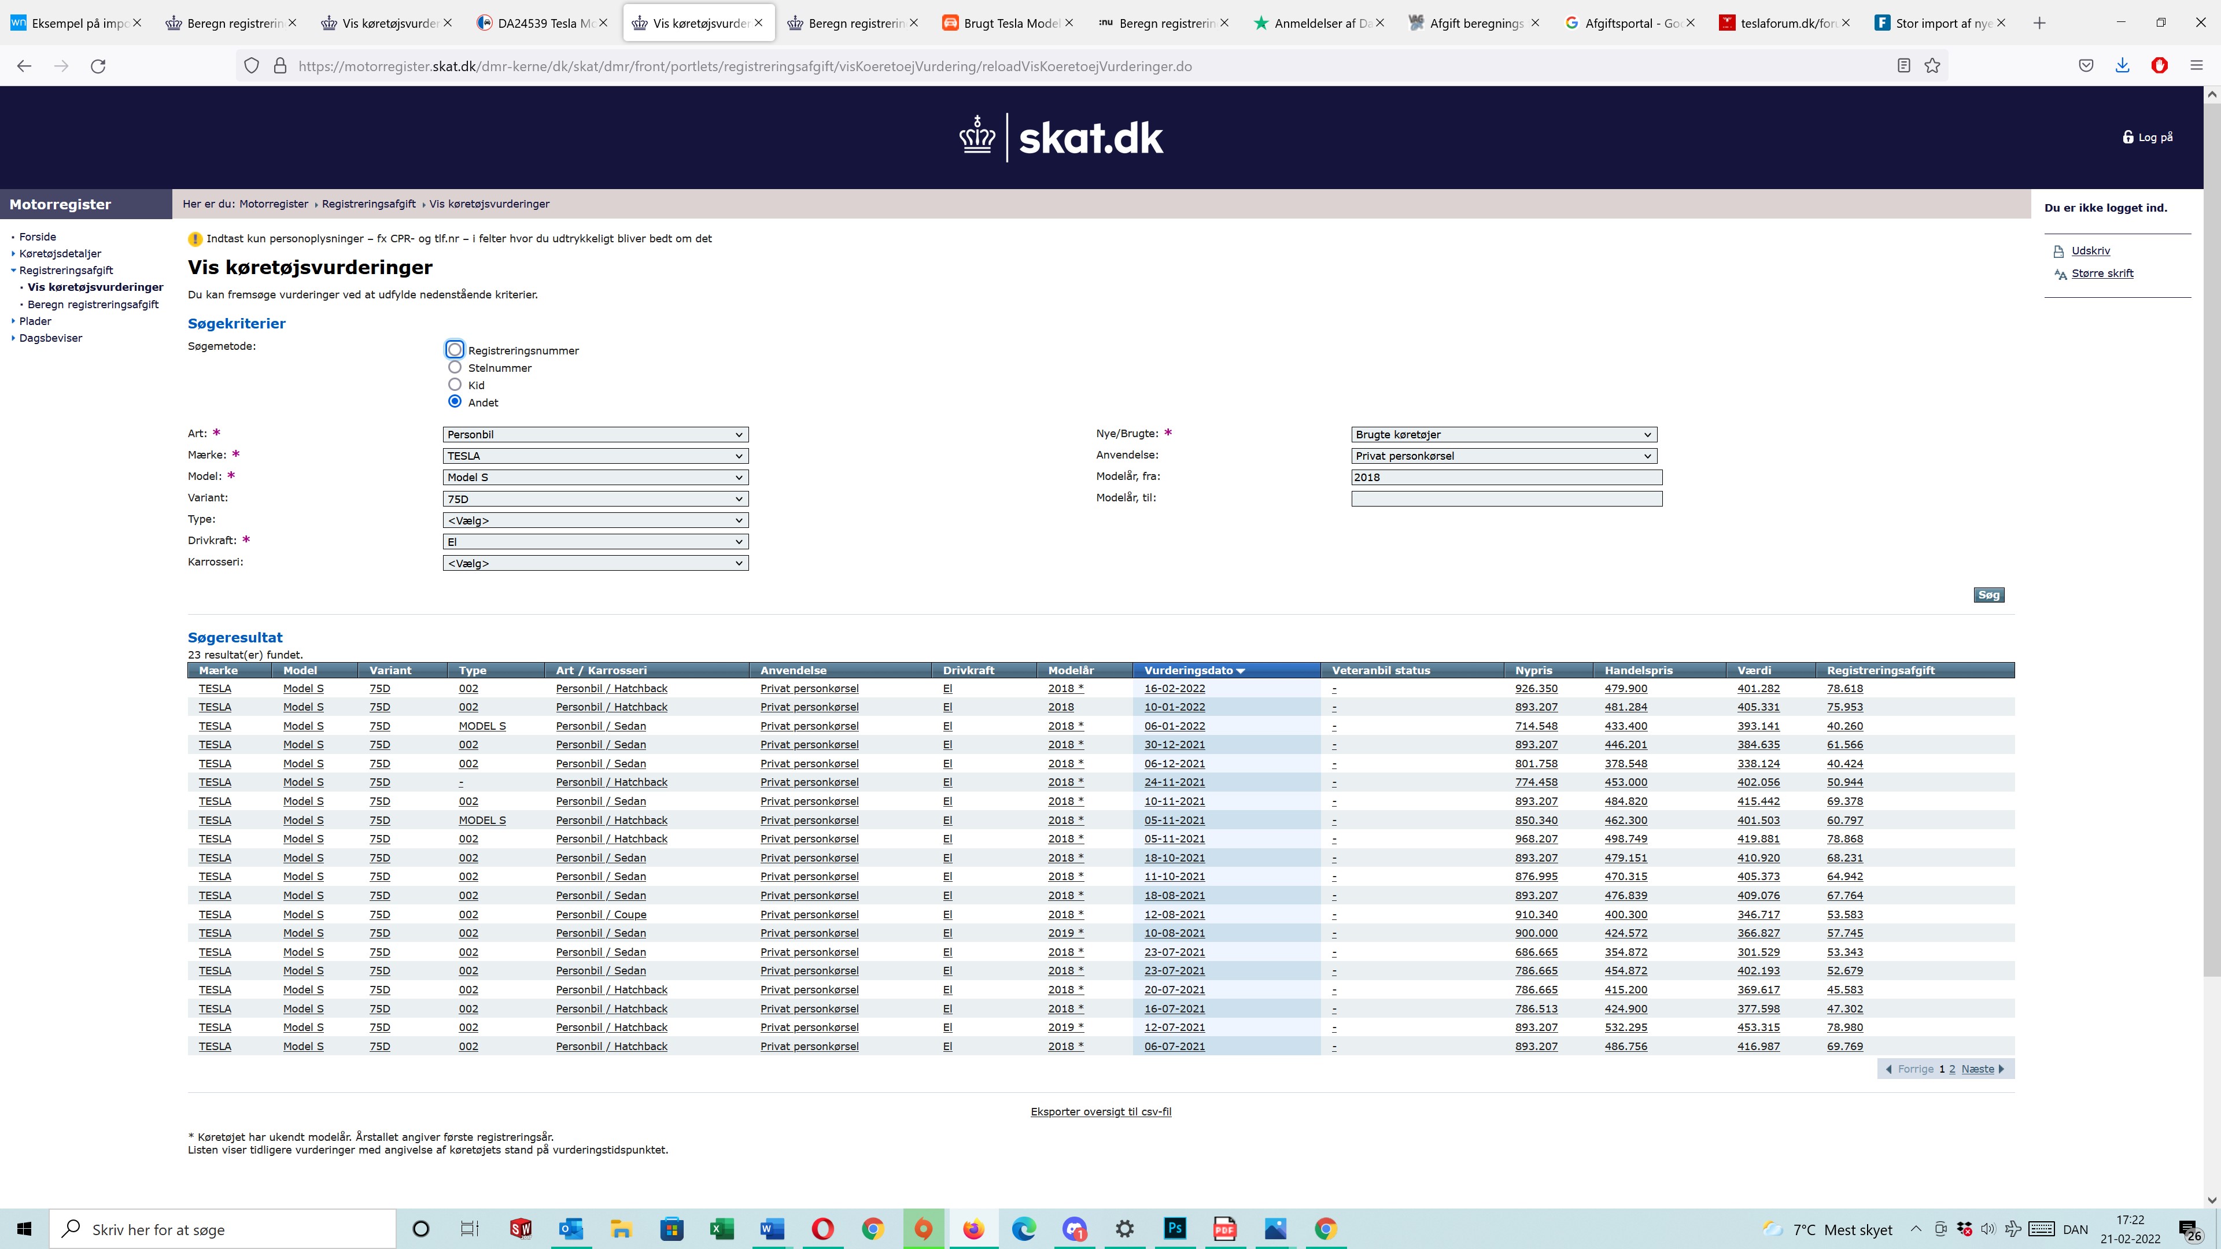The height and width of the screenshot is (1249, 2221).
Task: Open Beregn registreringsafgift in side menu
Action: [x=93, y=304]
